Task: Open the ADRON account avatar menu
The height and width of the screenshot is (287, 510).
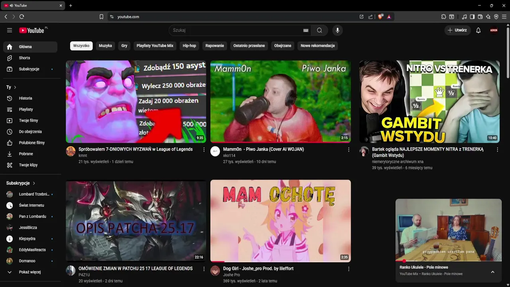Action: (494, 30)
